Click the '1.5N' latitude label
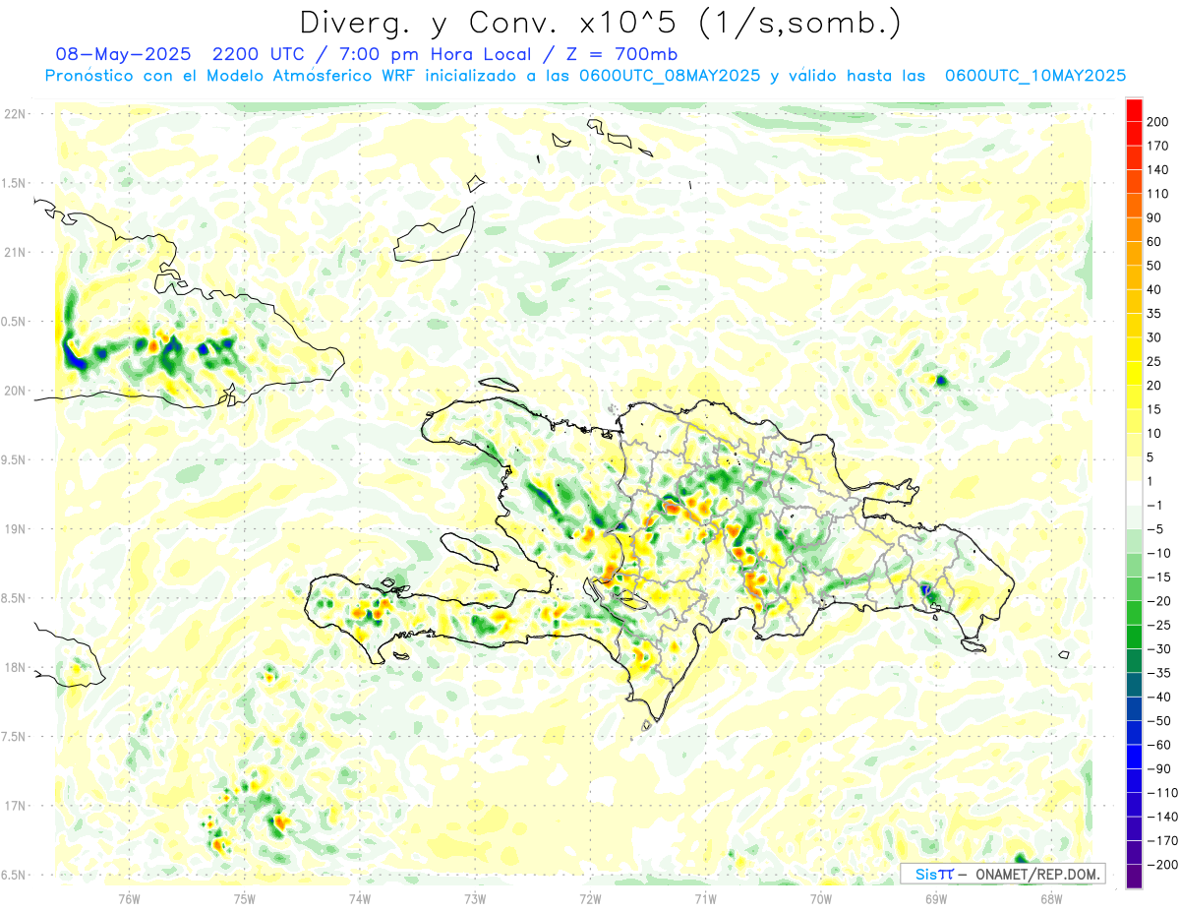1180x912 pixels. pyautogui.click(x=14, y=183)
